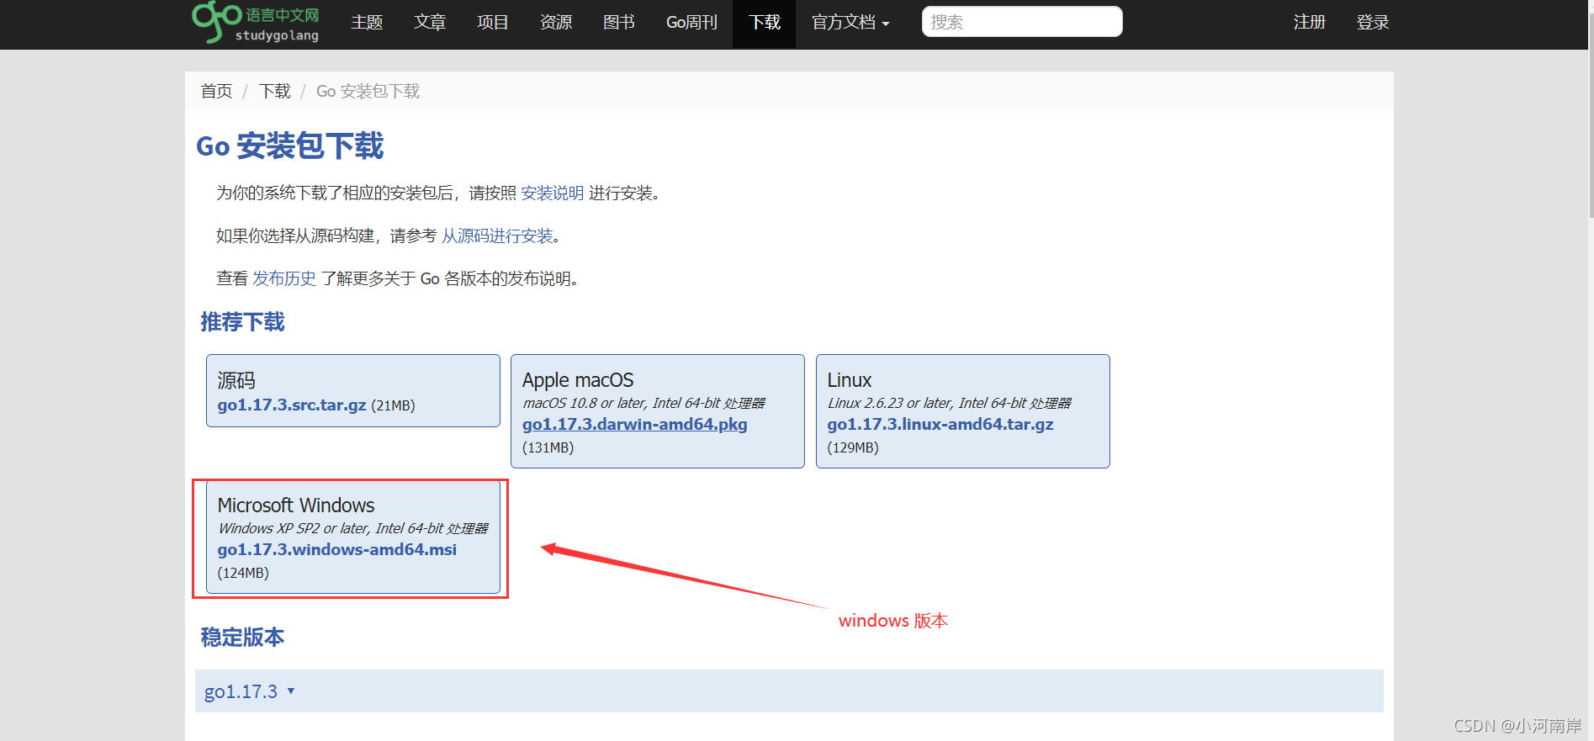
Task: Expand the 官方文档 dropdown menu
Action: [x=850, y=23]
